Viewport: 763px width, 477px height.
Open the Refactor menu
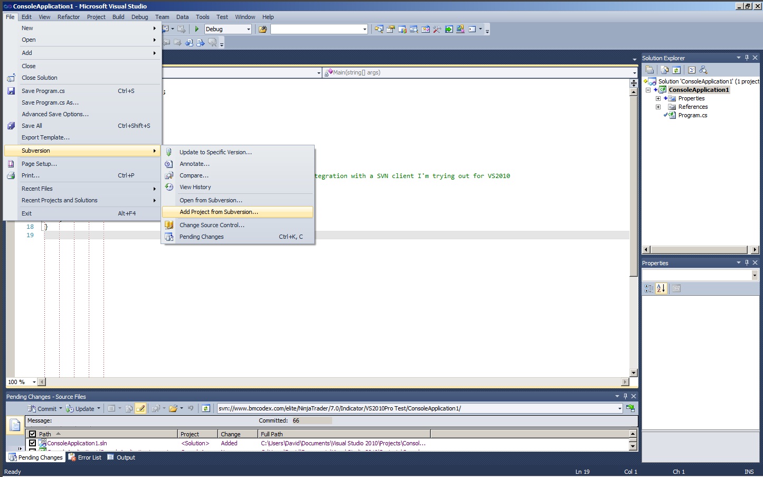[69, 17]
